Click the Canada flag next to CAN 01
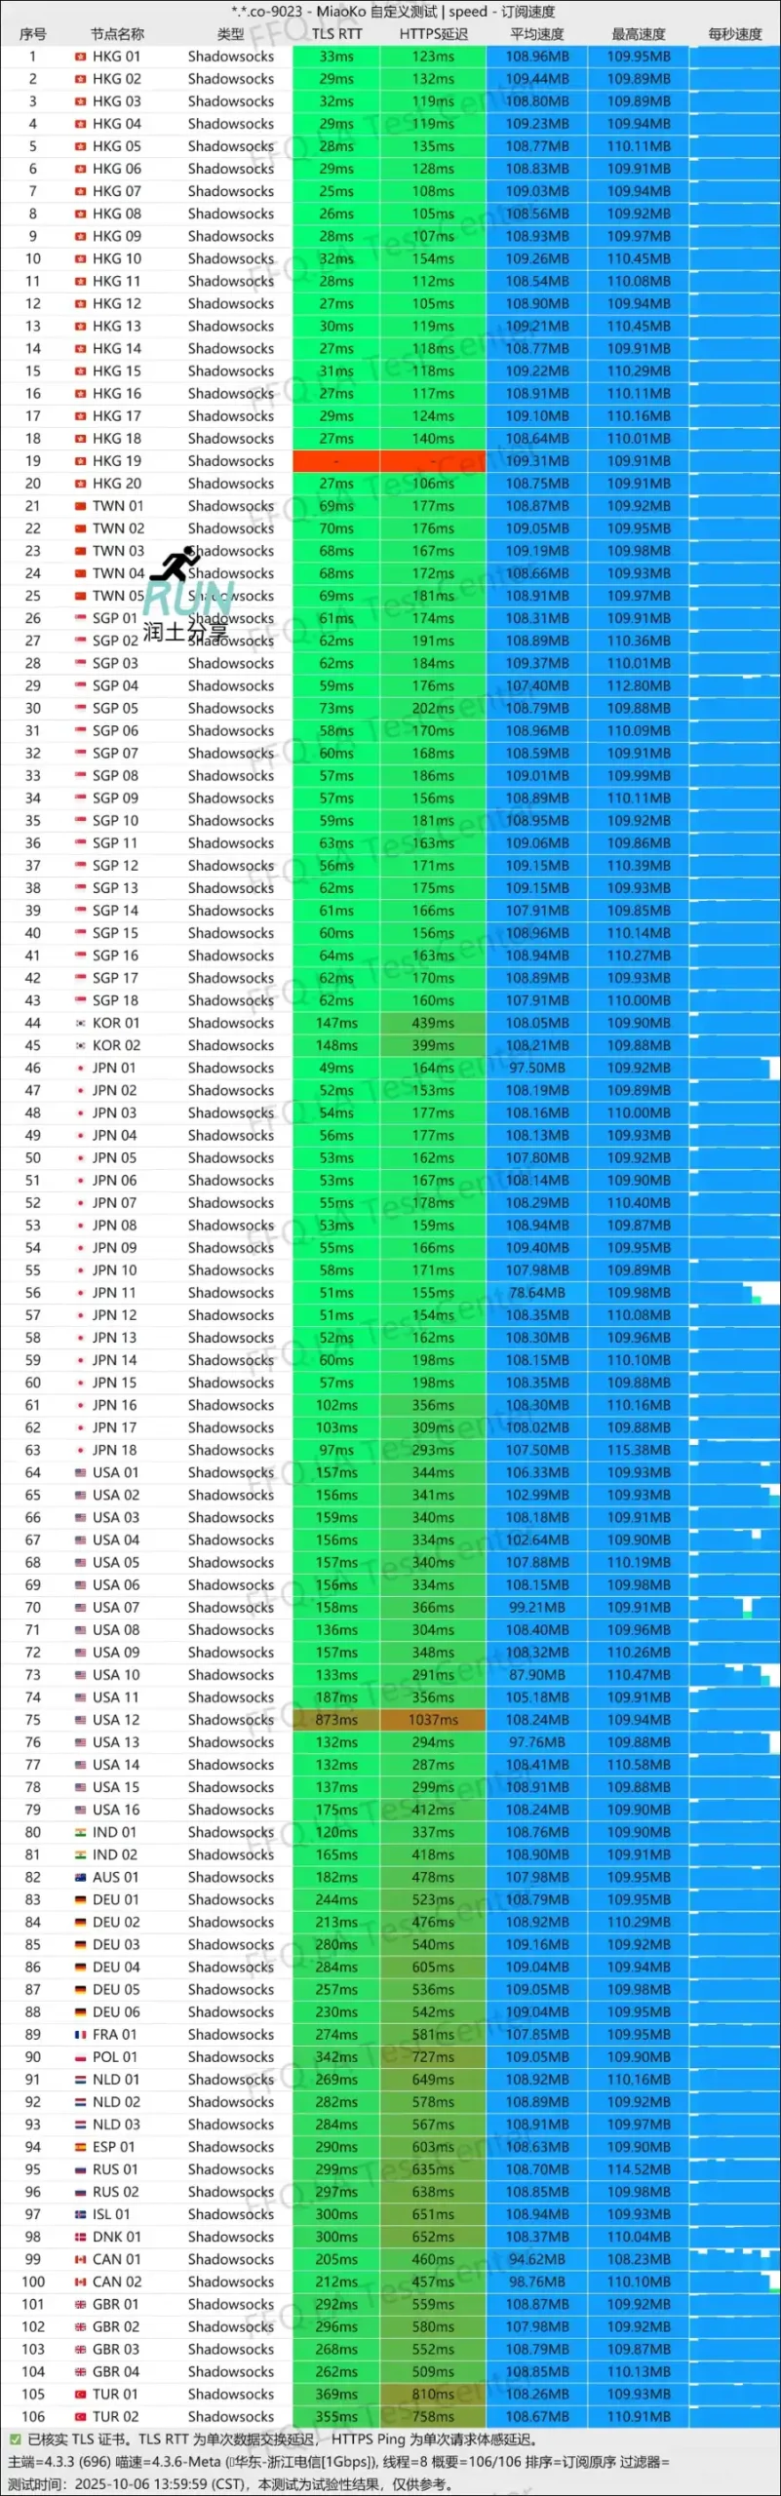781x2496 pixels. (x=80, y=2259)
